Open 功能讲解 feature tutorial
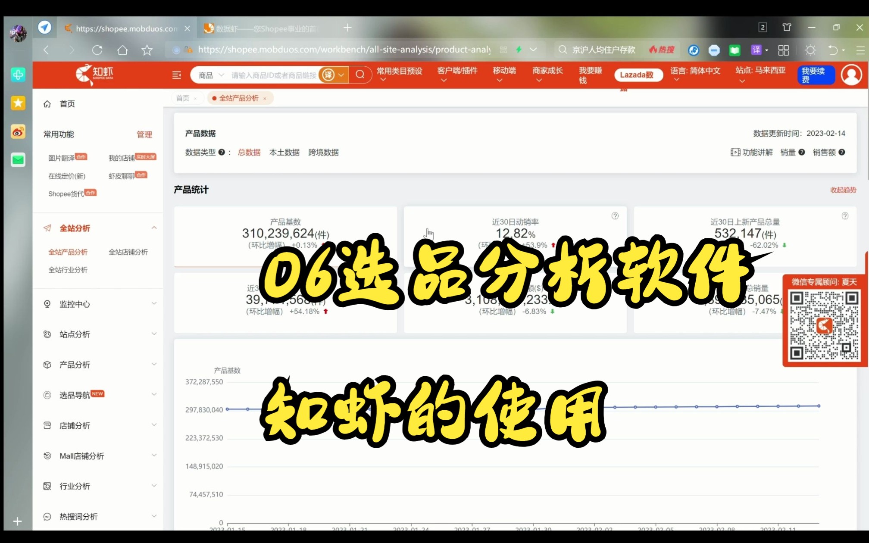 pyautogui.click(x=752, y=152)
